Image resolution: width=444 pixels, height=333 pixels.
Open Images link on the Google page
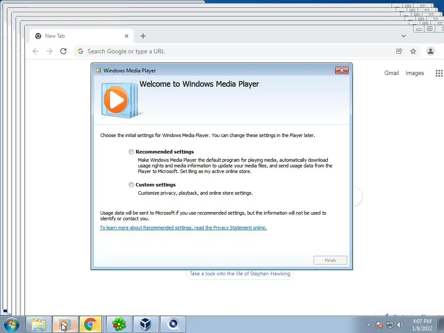click(415, 73)
